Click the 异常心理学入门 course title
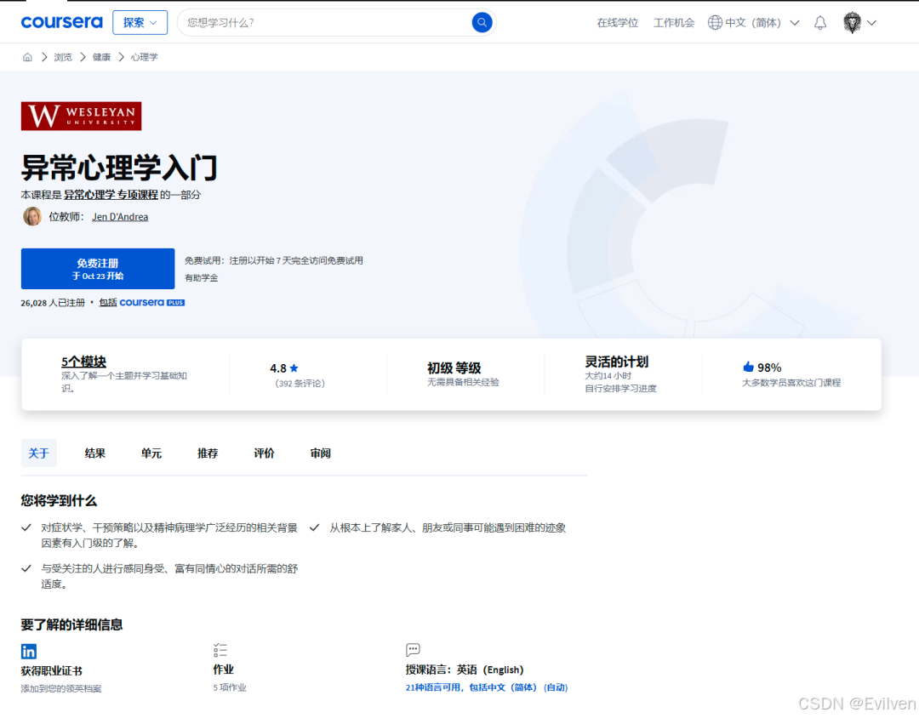 tap(120, 168)
